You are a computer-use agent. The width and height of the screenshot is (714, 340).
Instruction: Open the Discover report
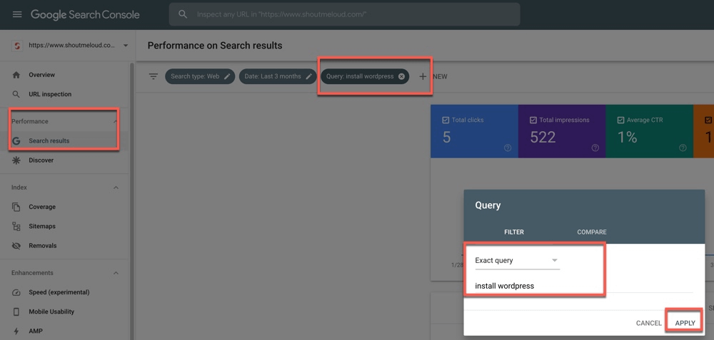[41, 160]
